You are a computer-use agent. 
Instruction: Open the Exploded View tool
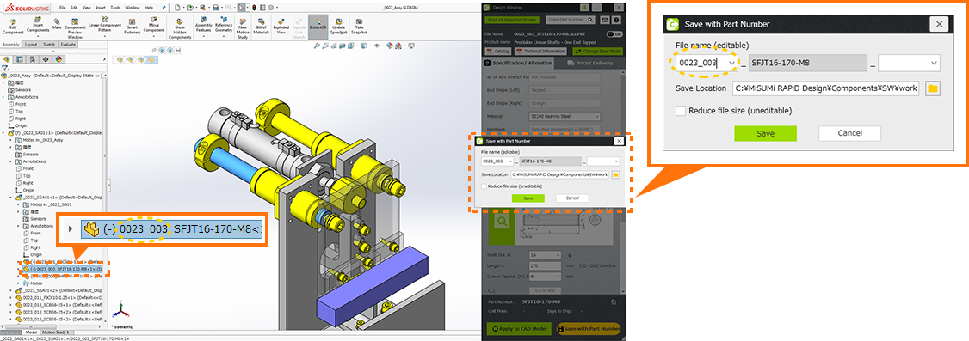(281, 27)
